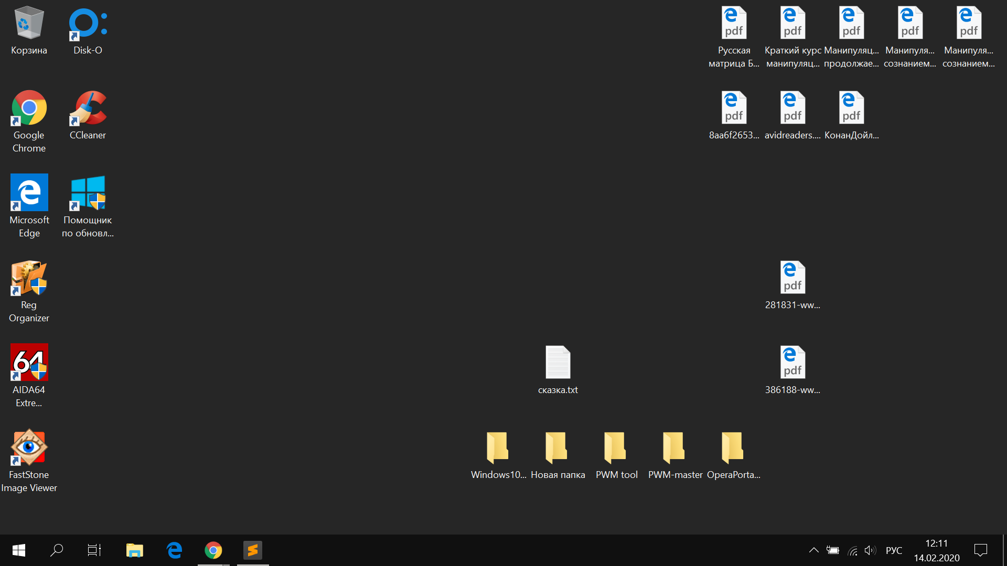Select the Корзина recycle bin icon
The image size is (1007, 566).
(x=29, y=30)
